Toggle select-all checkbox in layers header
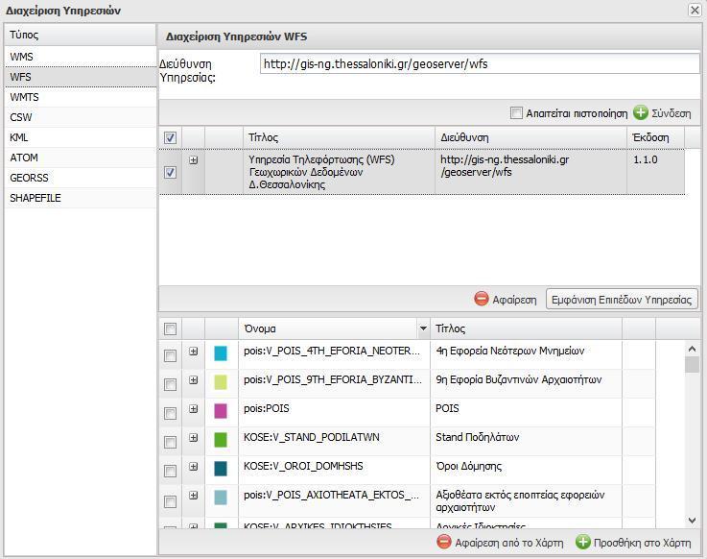The image size is (707, 559). 170,328
